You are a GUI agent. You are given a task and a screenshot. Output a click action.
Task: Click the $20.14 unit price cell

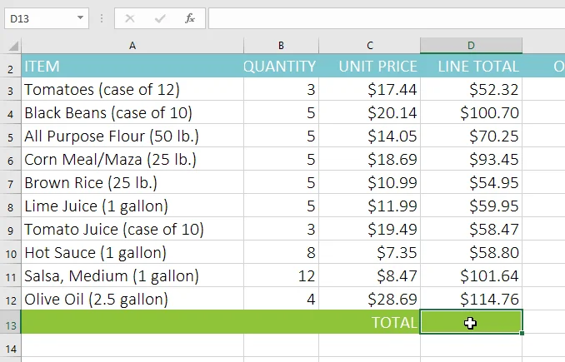(369, 112)
